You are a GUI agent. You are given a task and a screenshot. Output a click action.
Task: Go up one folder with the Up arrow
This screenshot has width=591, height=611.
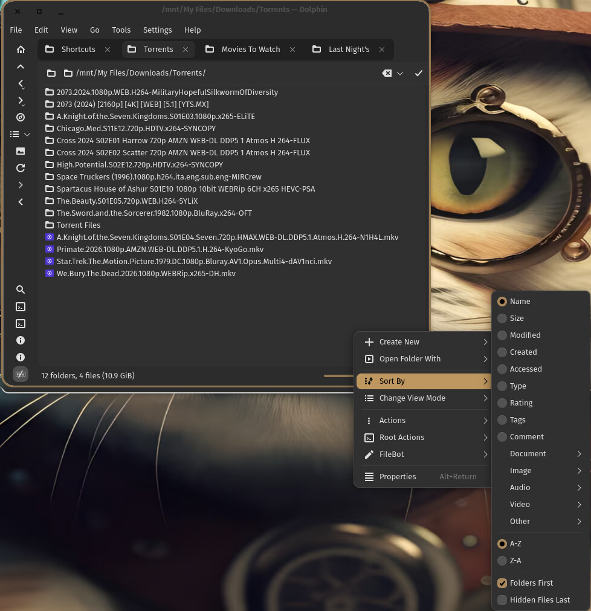(x=21, y=66)
